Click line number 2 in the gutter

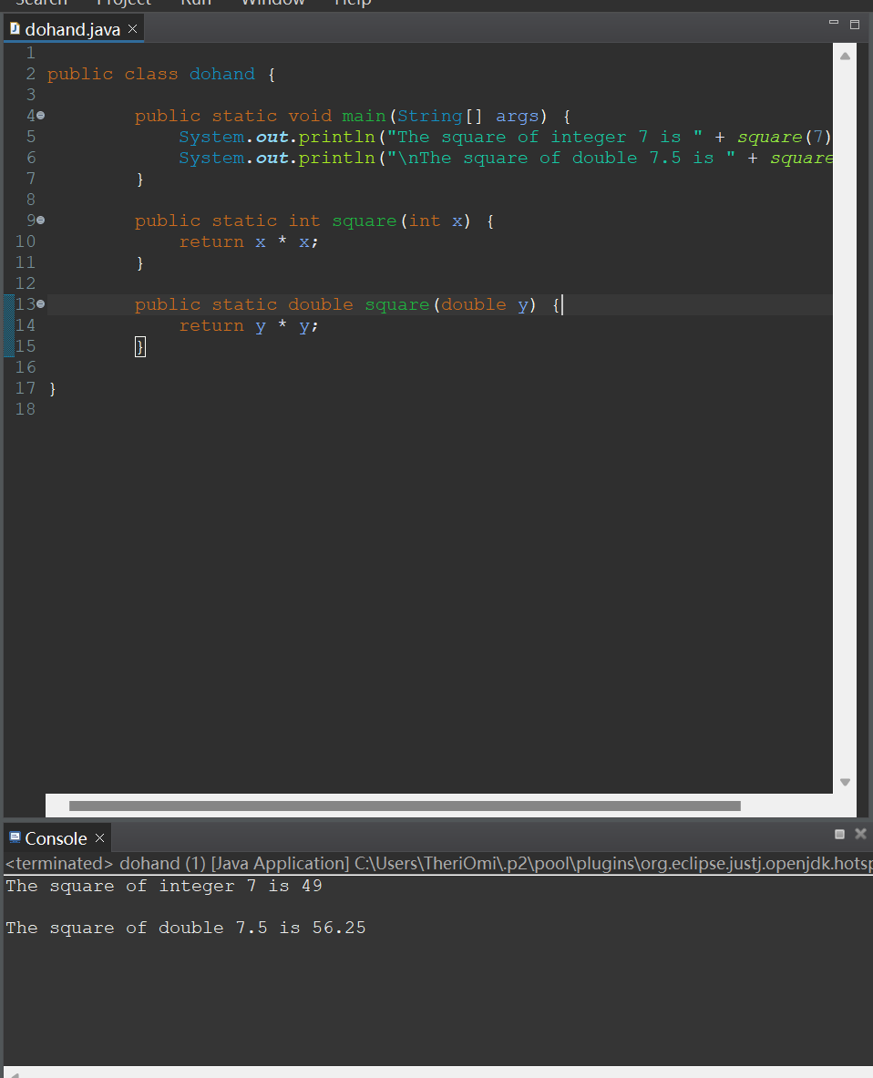pos(31,74)
